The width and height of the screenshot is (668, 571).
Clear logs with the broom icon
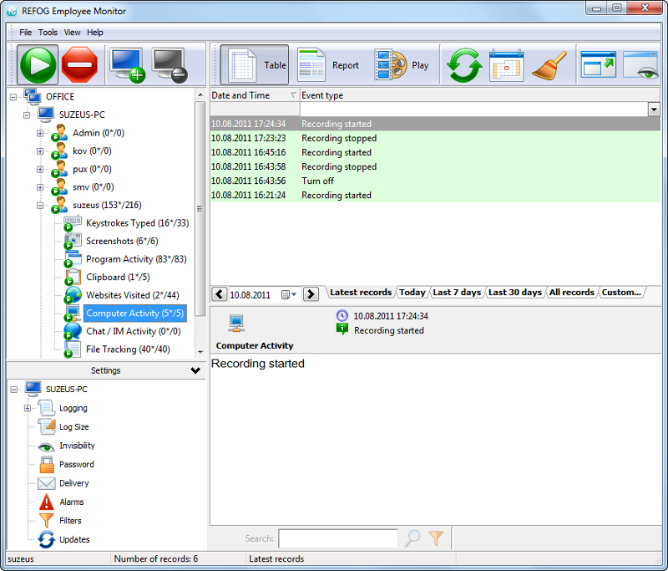[x=549, y=65]
